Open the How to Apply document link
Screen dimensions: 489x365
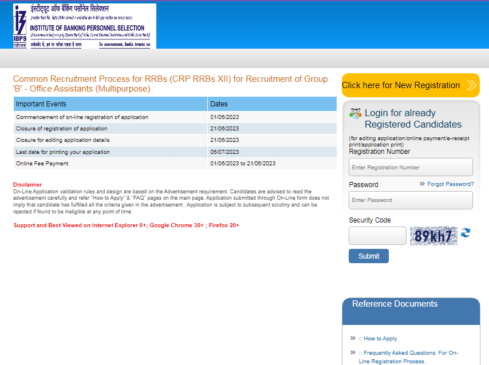click(x=380, y=339)
